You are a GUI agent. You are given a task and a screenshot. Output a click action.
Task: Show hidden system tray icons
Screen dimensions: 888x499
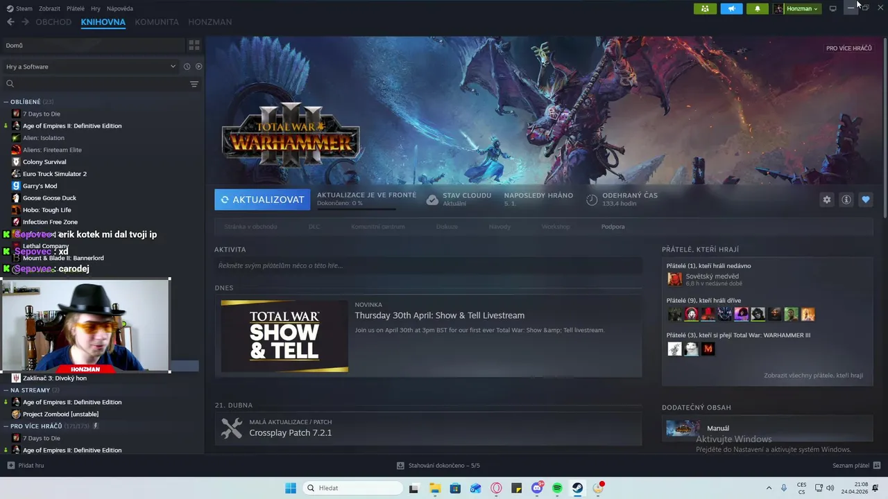pyautogui.click(x=769, y=488)
